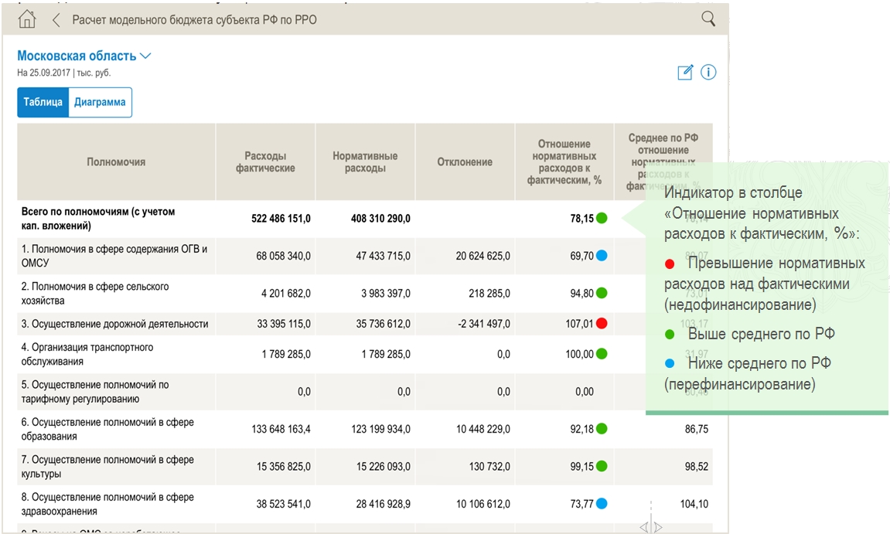Click deviation value 218 285,0

[489, 294]
